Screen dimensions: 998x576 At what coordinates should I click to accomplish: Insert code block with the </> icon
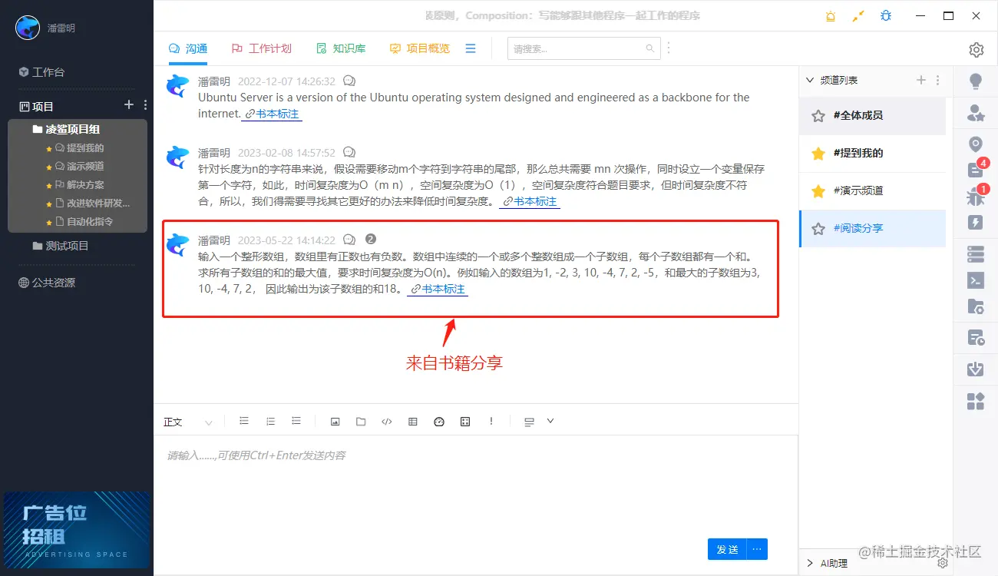[387, 422]
